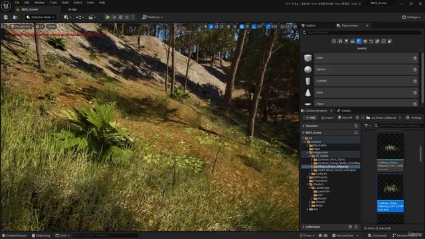The width and height of the screenshot is (425, 239).
Task: Close the Place Actors tab
Action: 367,25
